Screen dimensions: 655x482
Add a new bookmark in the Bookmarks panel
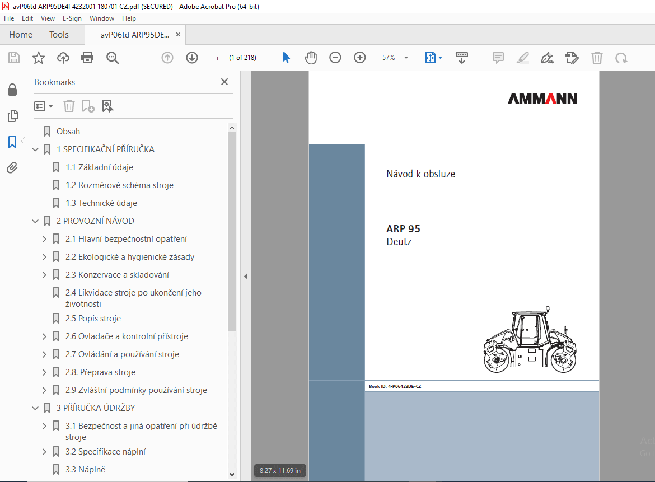[x=87, y=106]
